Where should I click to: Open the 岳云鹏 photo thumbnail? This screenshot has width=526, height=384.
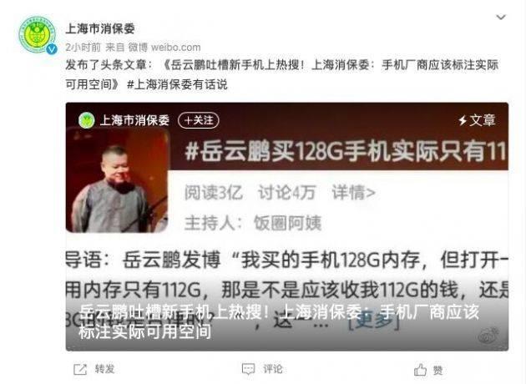[117, 180]
